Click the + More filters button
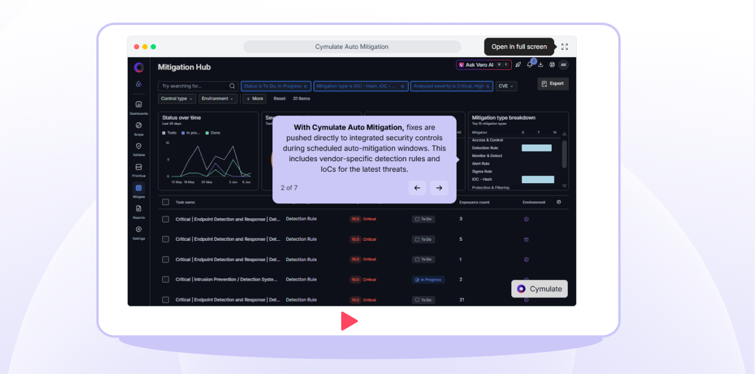 (254, 99)
